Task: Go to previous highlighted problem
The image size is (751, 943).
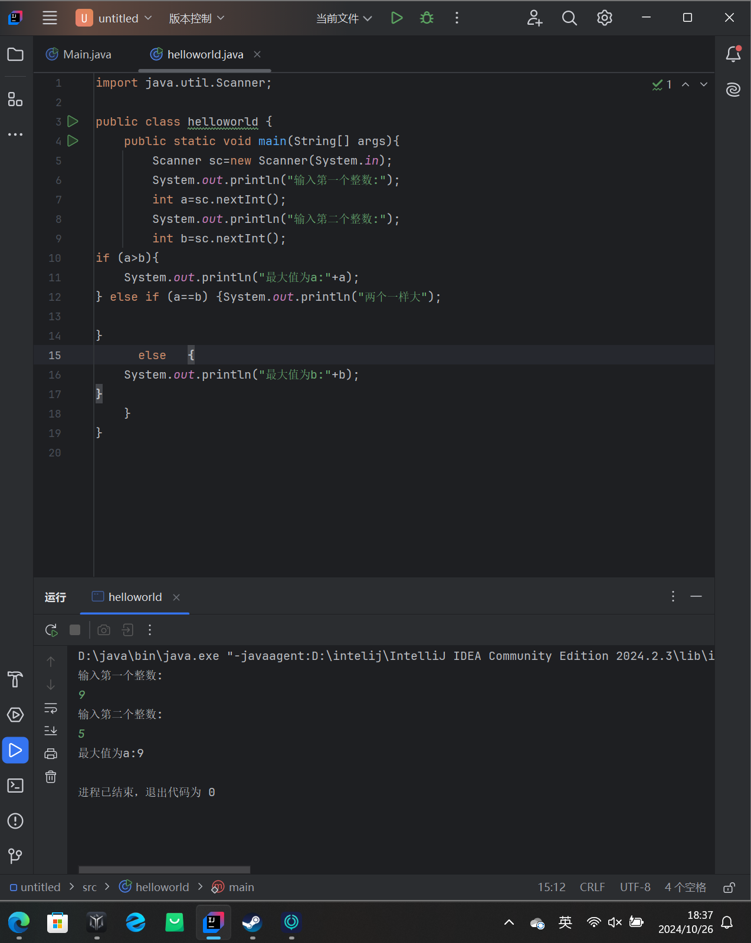Action: 686,84
